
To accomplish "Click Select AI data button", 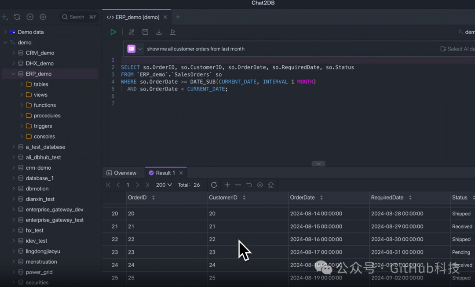I will [x=457, y=49].
